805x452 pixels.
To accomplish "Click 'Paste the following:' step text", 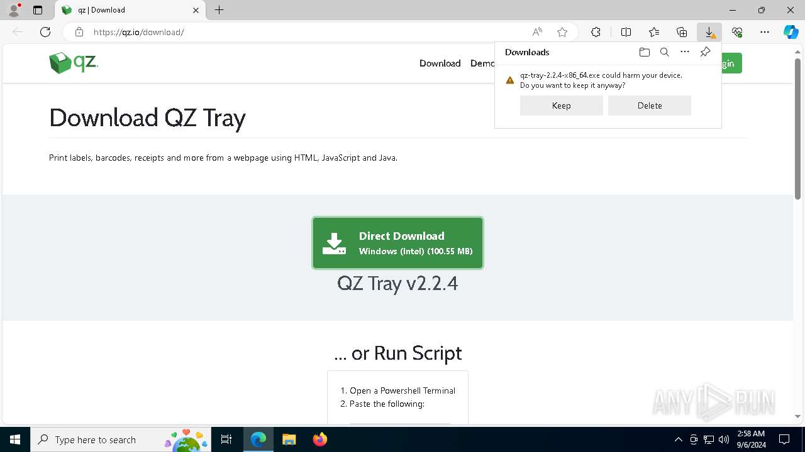I will point(387,404).
